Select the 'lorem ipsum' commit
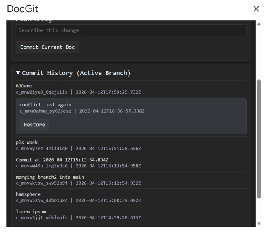 [x=31, y=211]
